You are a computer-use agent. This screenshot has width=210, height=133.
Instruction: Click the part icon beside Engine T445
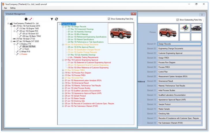click(x=17, y=29)
